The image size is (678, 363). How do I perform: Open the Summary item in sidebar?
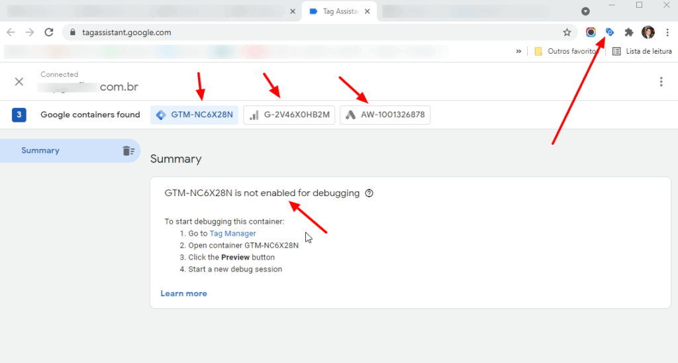pos(70,150)
